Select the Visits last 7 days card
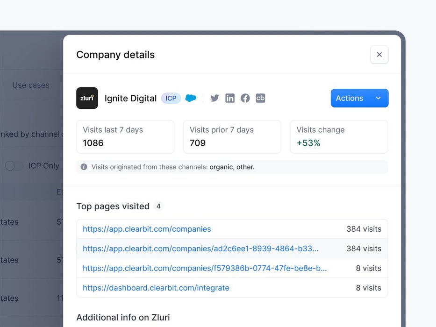This screenshot has width=436, height=327. (x=125, y=136)
